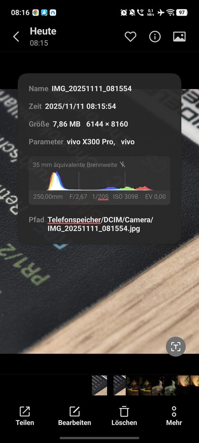Favorite the photo with heart icon
This screenshot has height=443, width=199.
(x=131, y=37)
